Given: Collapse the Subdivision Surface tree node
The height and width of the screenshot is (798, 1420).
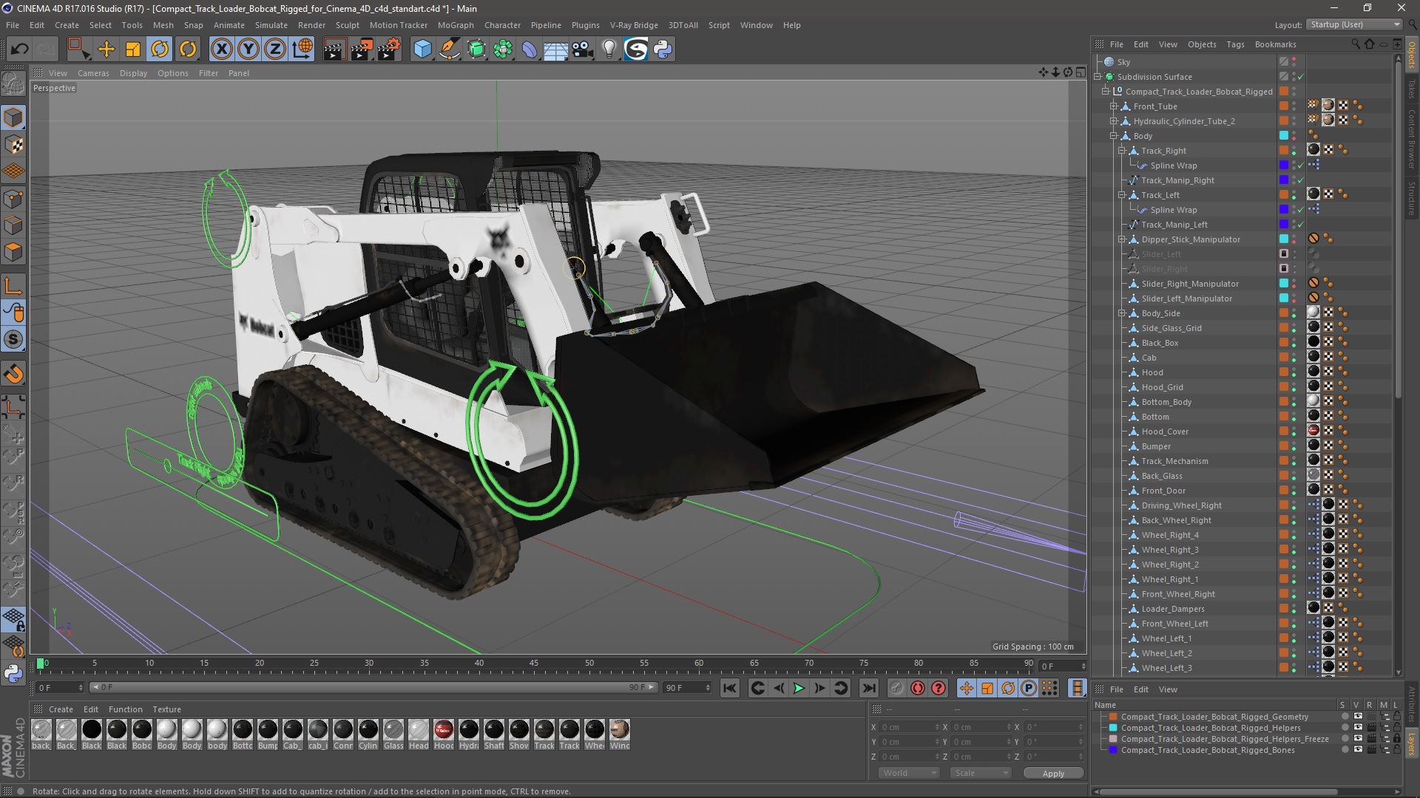Looking at the screenshot, I should 1098,76.
